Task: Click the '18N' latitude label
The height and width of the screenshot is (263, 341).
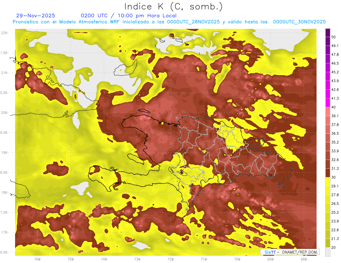Action: pos(5,192)
